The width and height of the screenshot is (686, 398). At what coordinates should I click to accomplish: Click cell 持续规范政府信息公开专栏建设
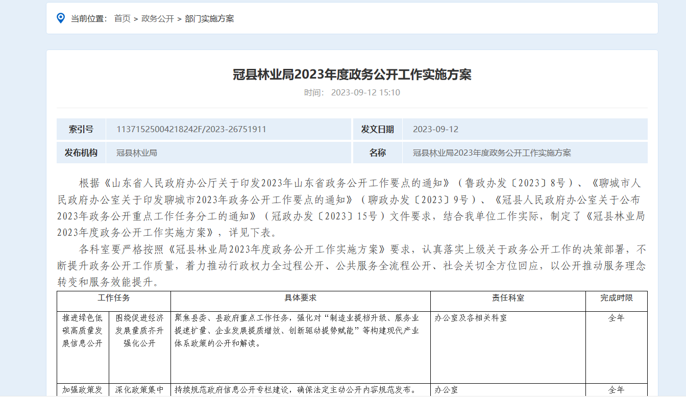click(x=301, y=390)
